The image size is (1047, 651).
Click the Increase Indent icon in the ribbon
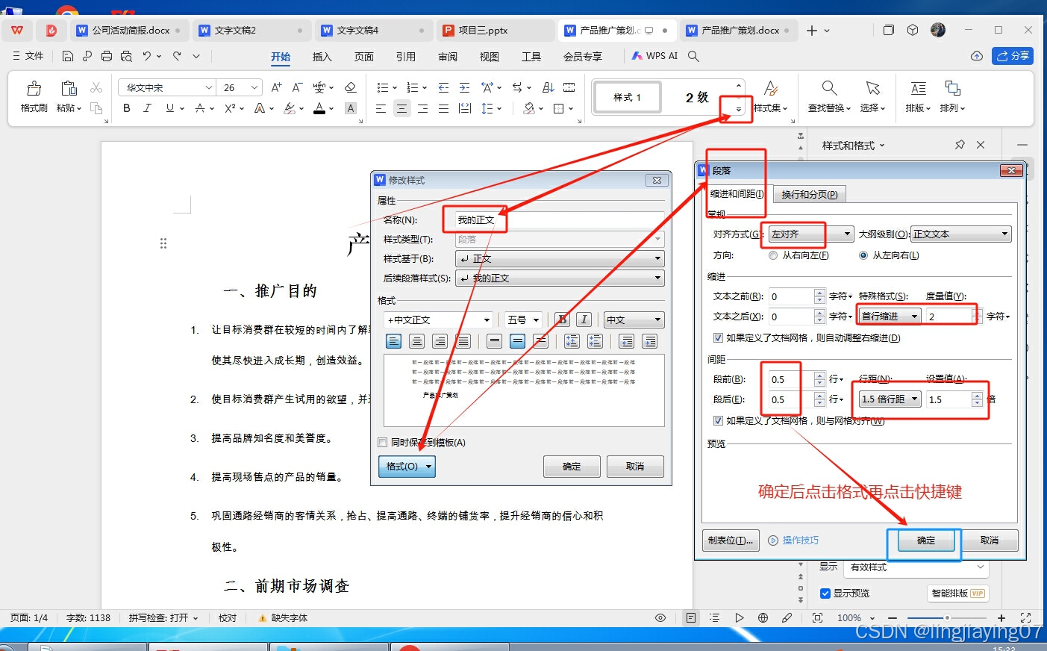pos(464,87)
